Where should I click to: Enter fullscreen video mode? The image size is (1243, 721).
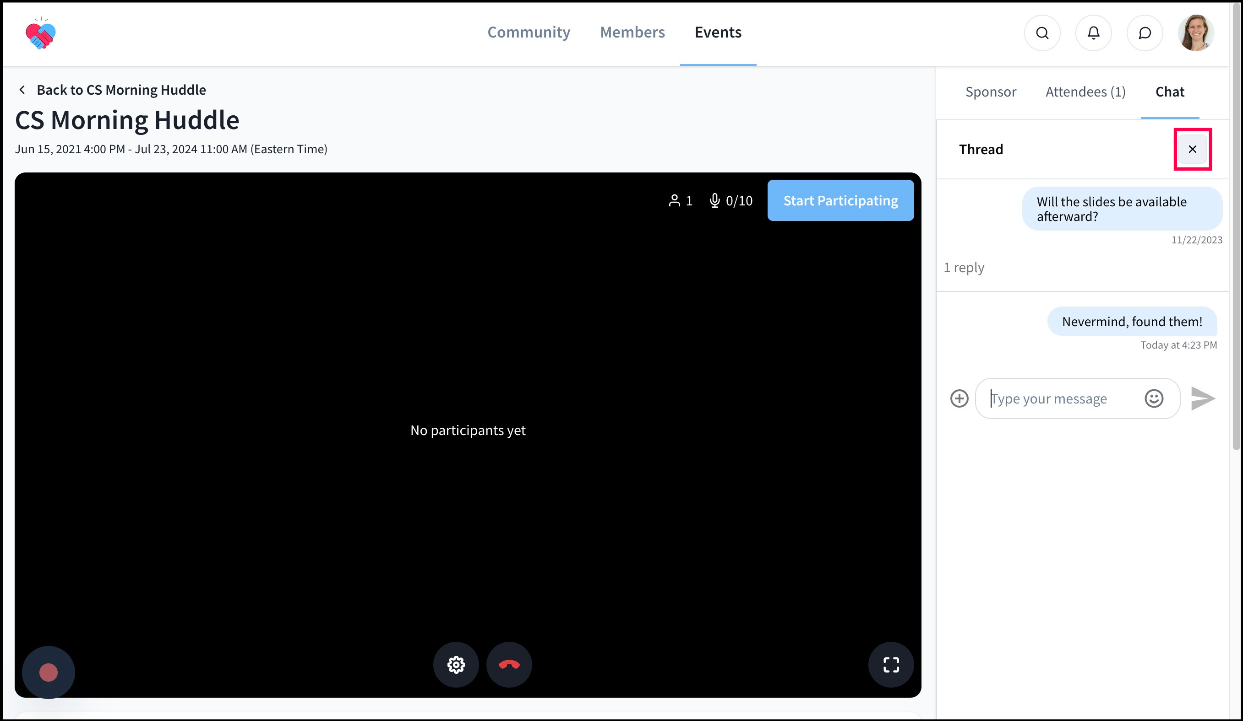[x=891, y=664]
